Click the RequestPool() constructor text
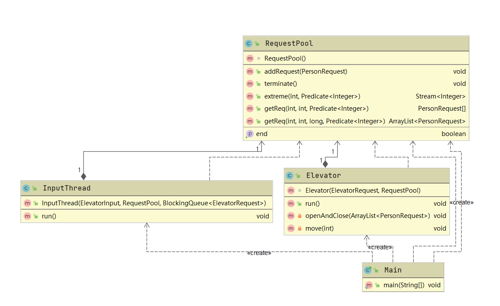500x306 pixels. tap(285, 58)
